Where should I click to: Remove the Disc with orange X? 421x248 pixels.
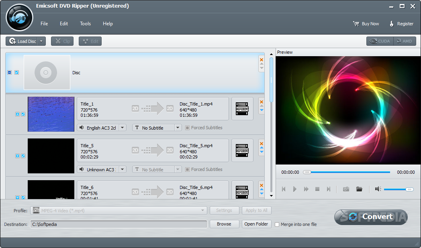click(x=262, y=60)
